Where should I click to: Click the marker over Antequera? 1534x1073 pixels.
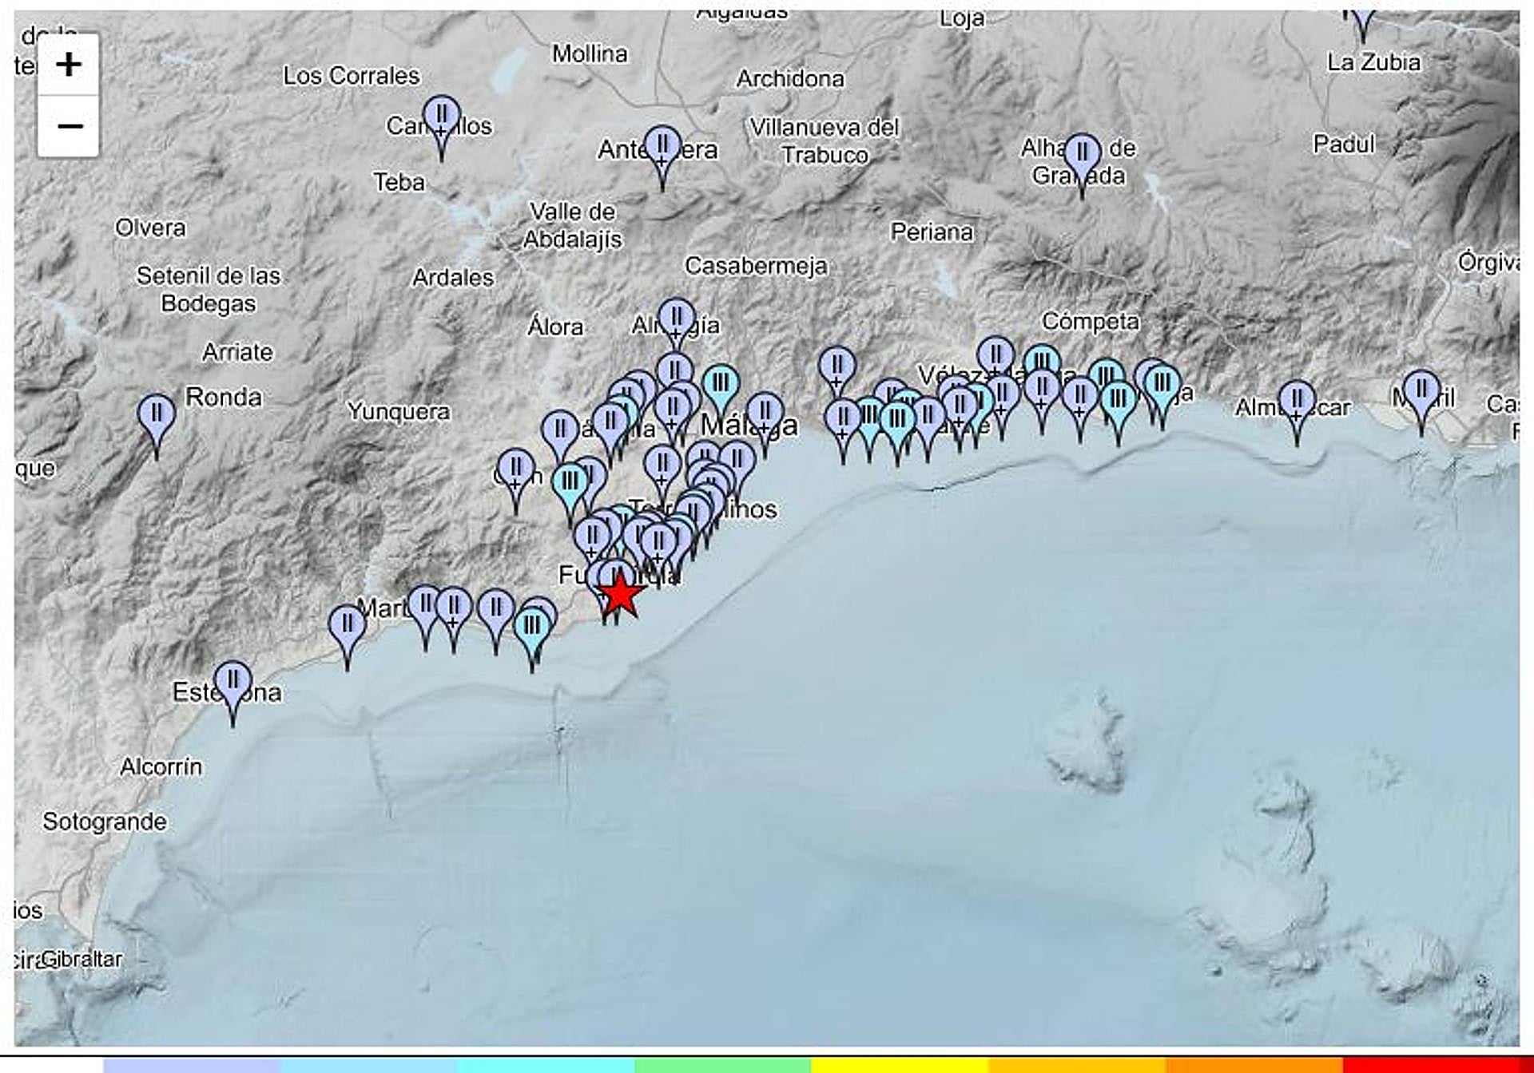tap(662, 147)
